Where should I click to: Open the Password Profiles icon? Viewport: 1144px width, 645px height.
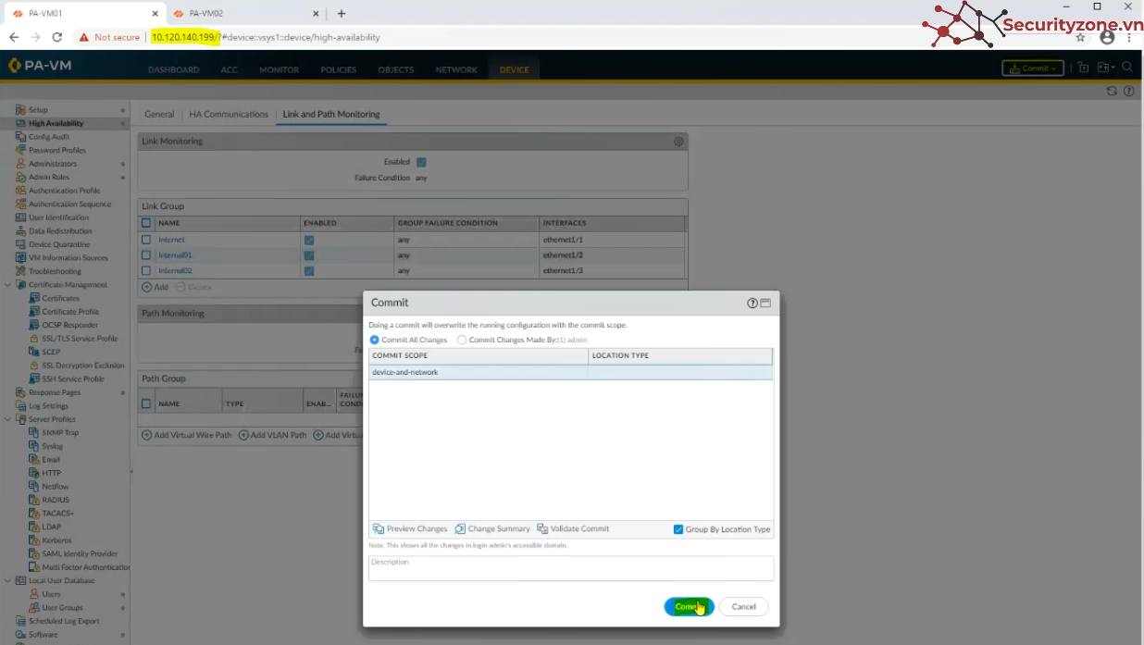(x=20, y=150)
